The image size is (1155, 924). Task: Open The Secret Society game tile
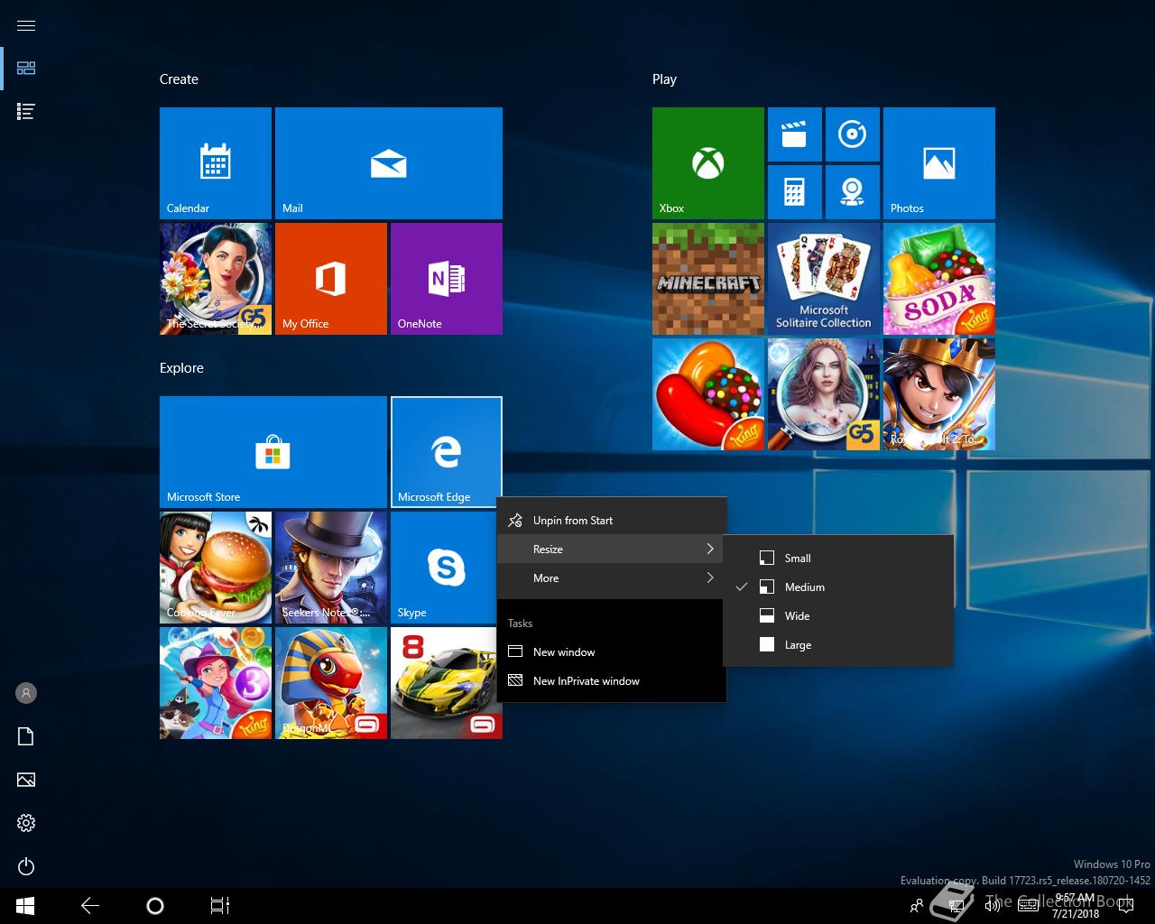(216, 279)
